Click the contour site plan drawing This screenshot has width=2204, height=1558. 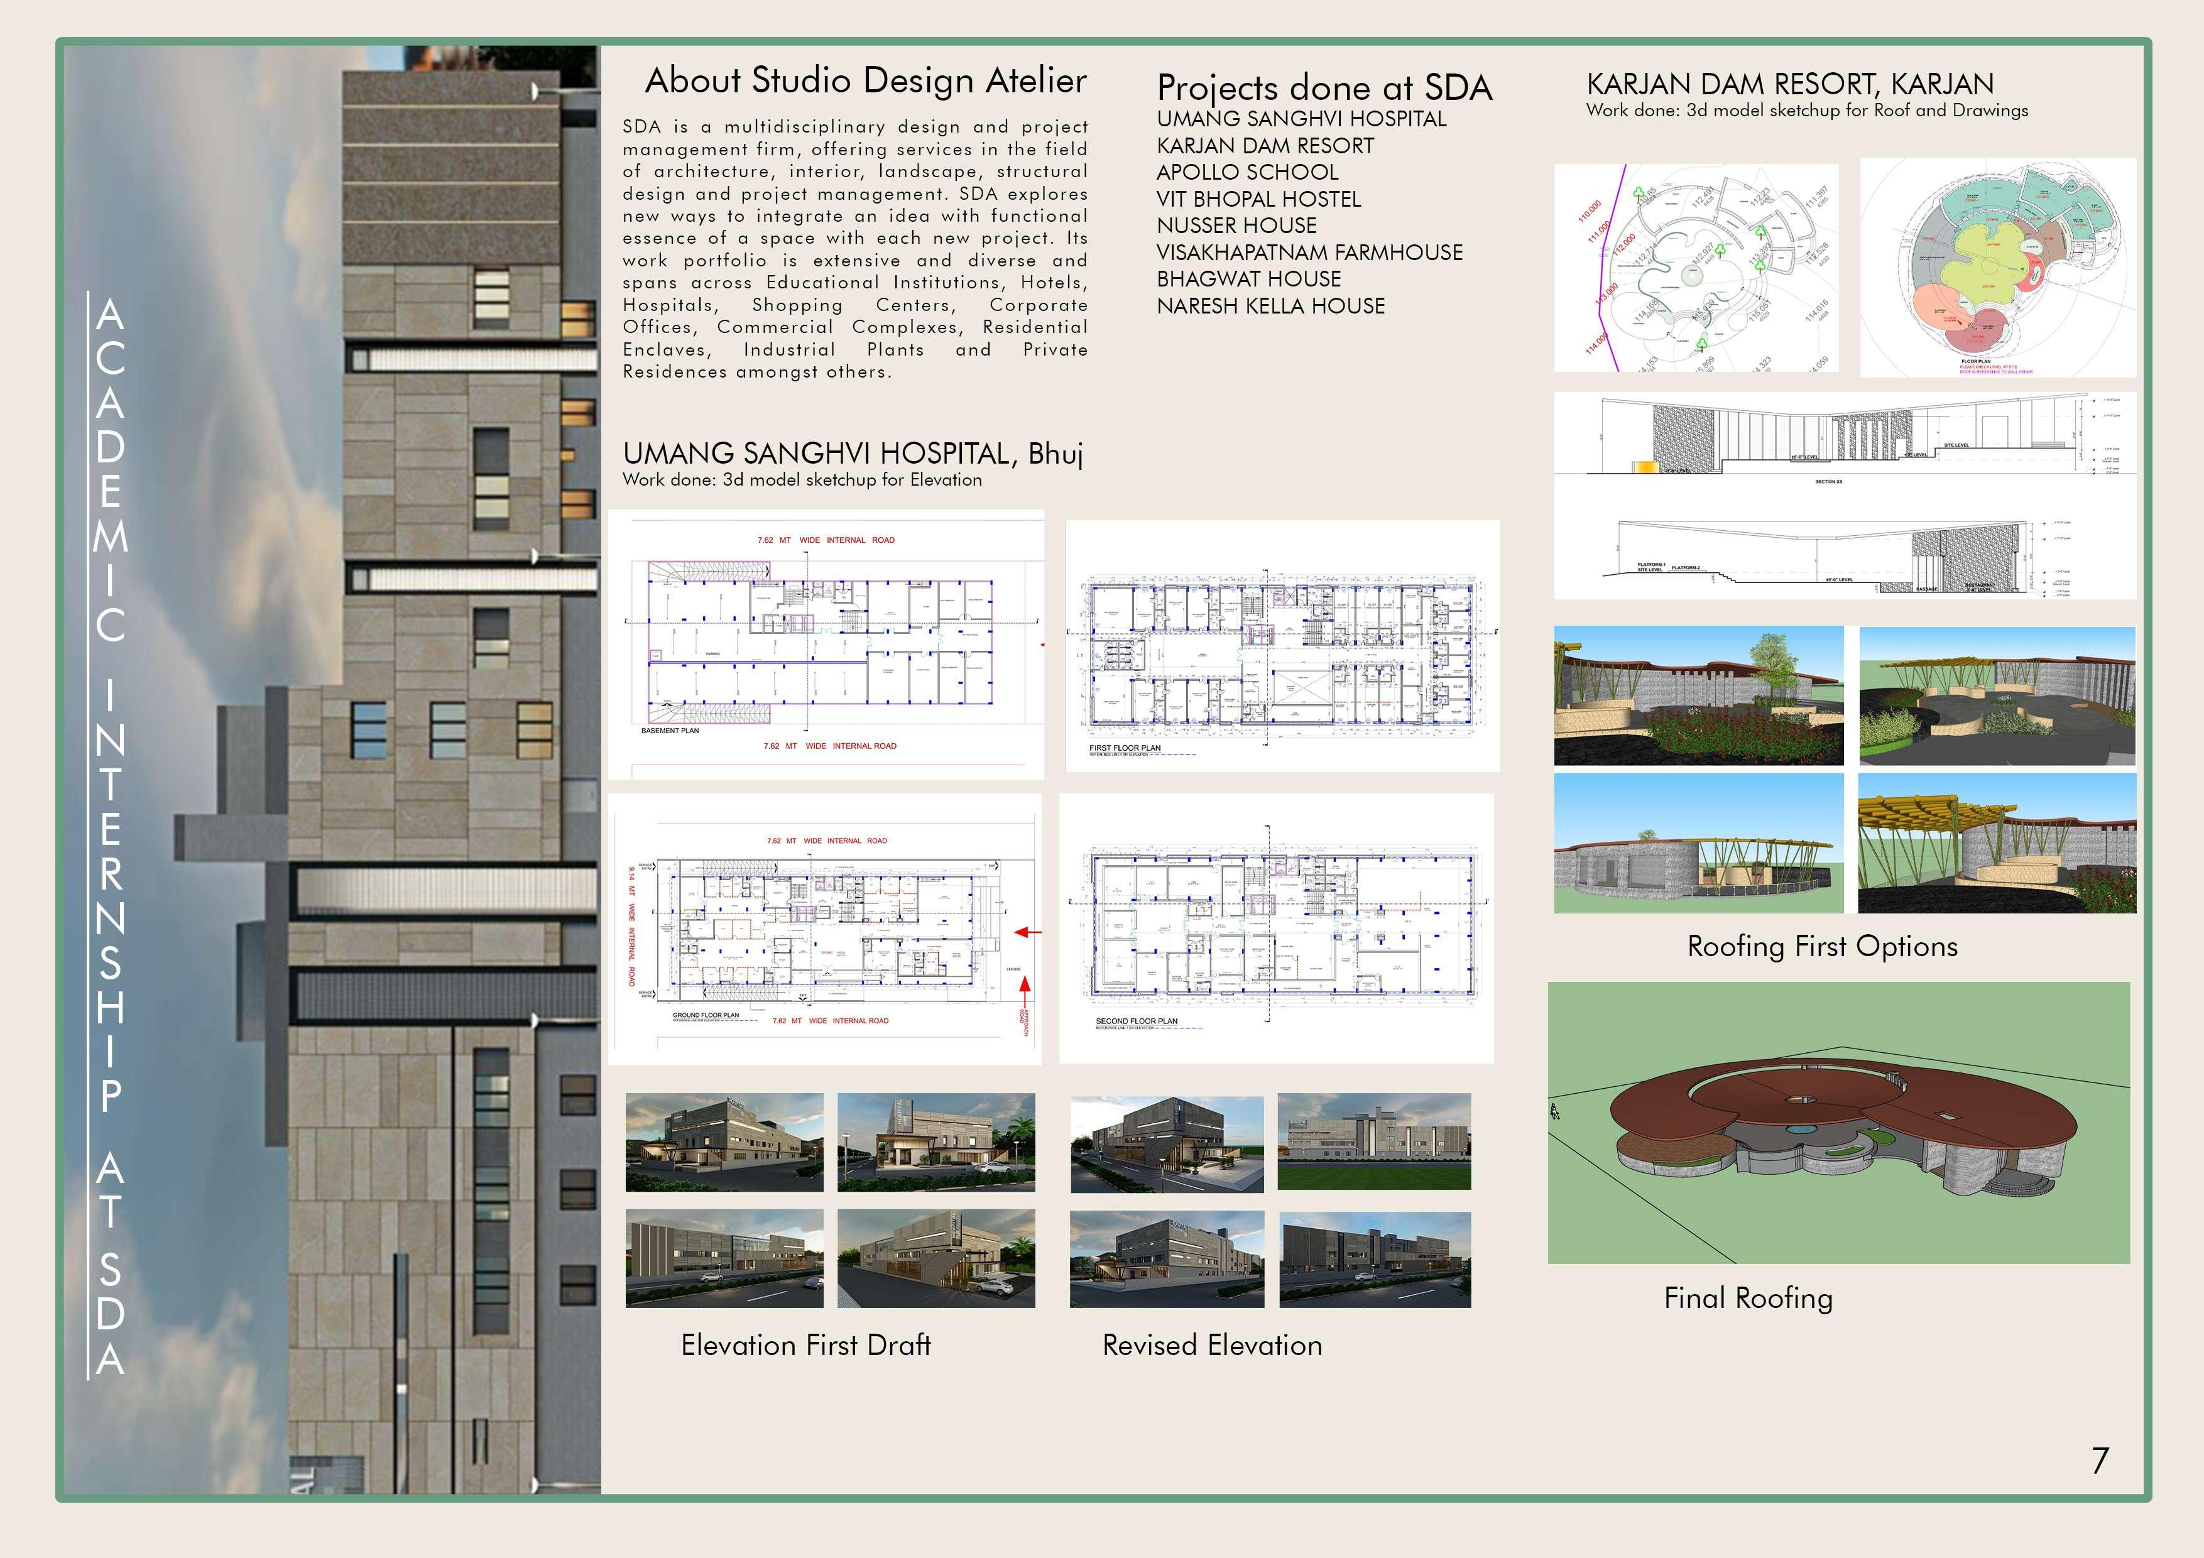point(1696,267)
